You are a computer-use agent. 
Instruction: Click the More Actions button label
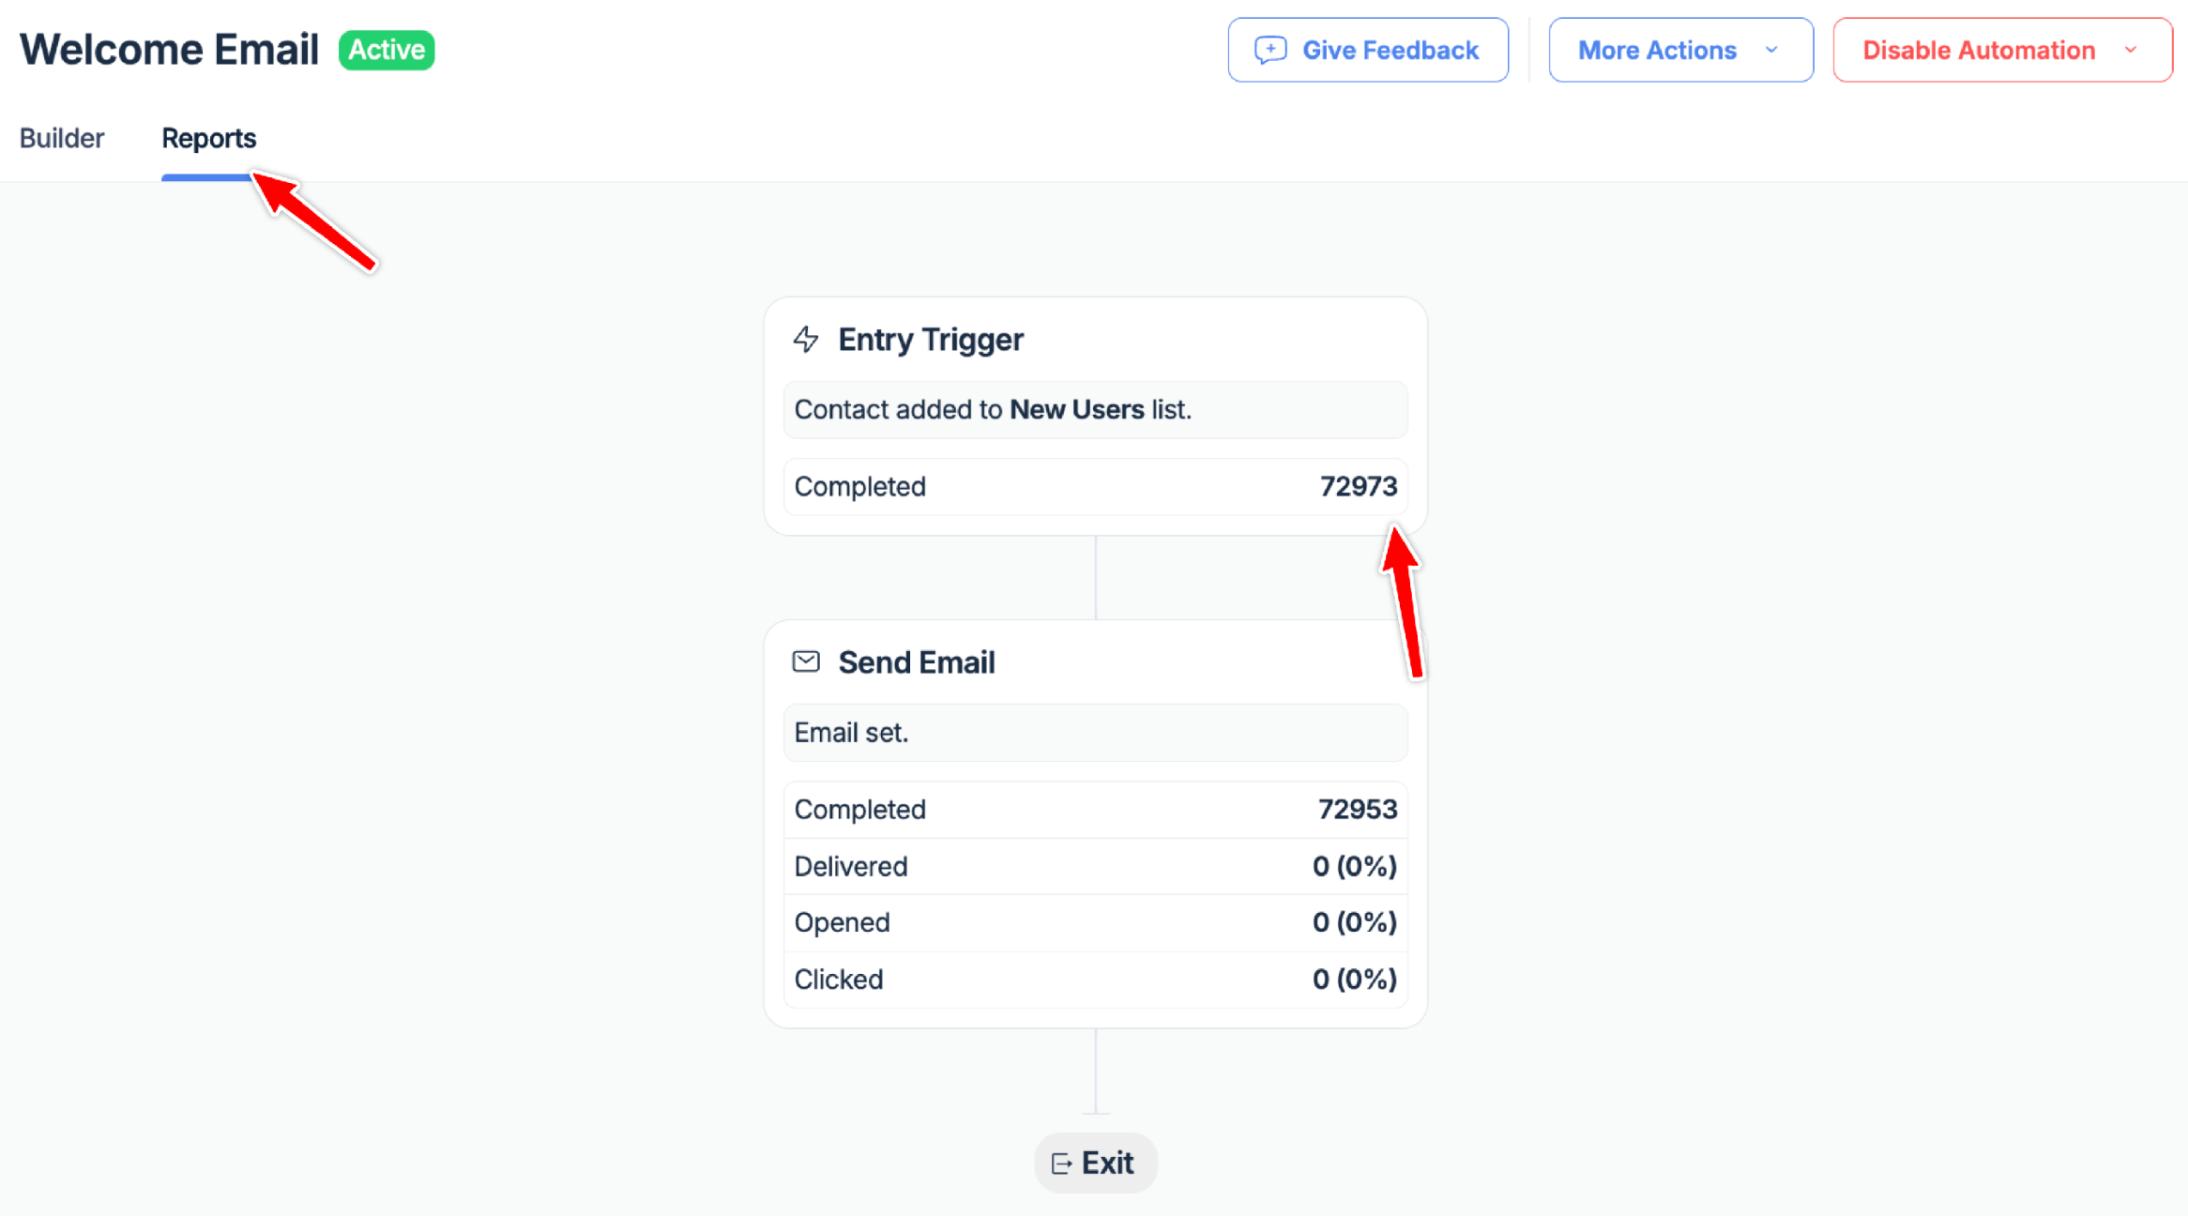click(x=1657, y=50)
